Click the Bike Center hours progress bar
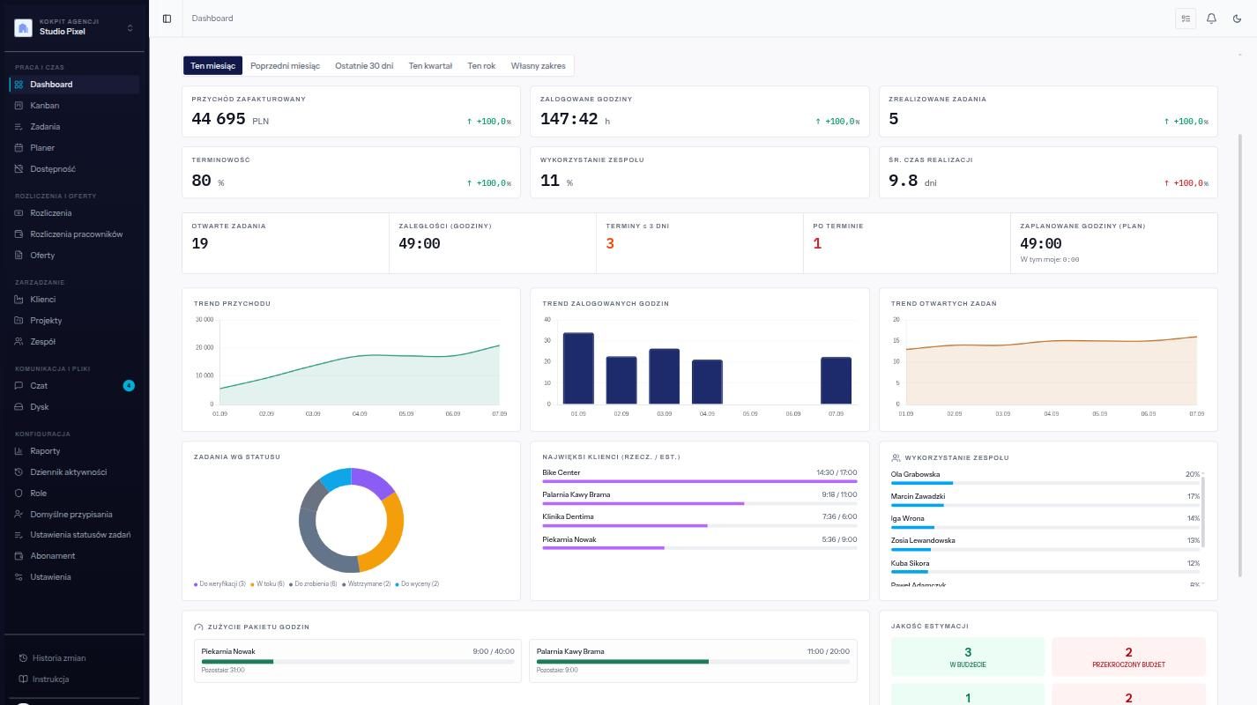Viewport: 1257px width, 705px height. point(700,481)
